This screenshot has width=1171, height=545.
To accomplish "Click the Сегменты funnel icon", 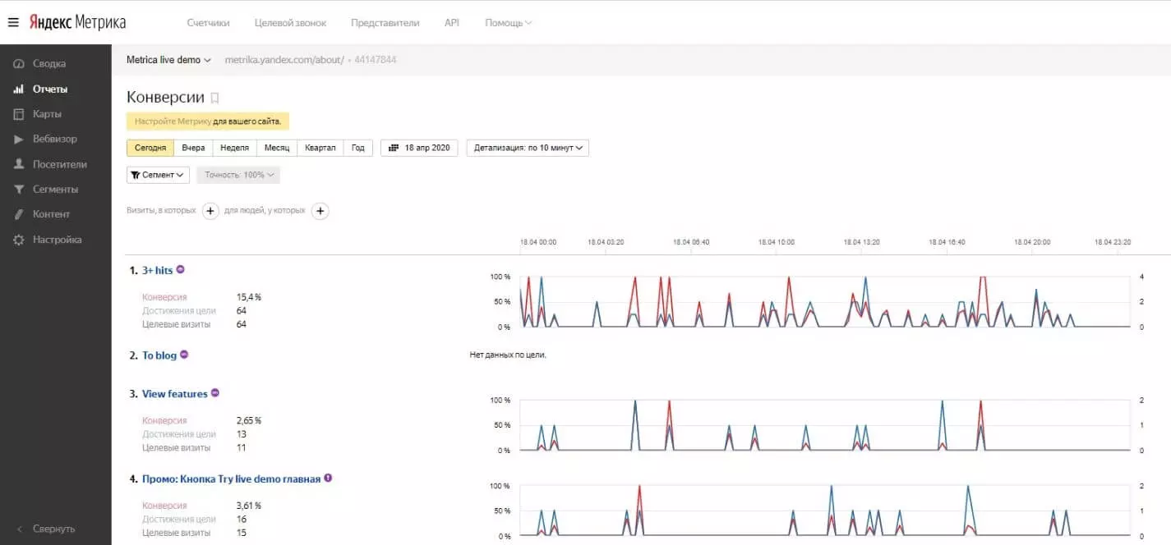I will [18, 189].
